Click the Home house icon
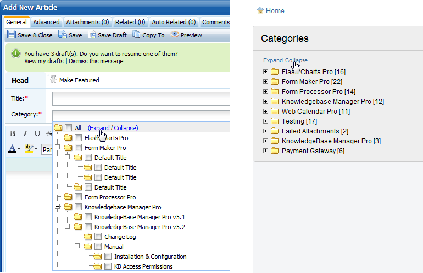Image resolution: width=423 pixels, height=273 pixels. coord(260,10)
